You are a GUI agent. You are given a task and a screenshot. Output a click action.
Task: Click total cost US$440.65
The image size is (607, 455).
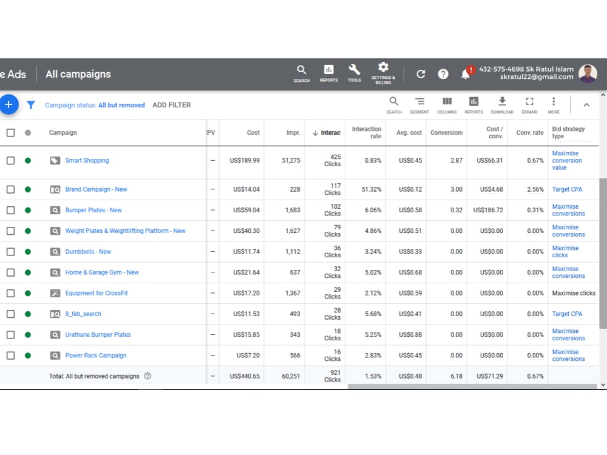coord(245,376)
